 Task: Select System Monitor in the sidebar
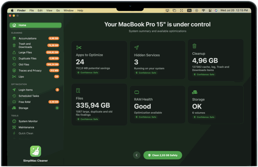pos(35,121)
